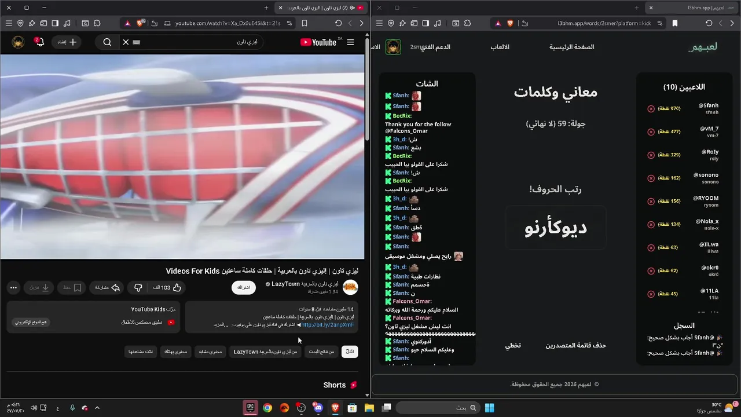Clear the YouTube search box text
The height and width of the screenshot is (417, 741).
[x=126, y=42]
